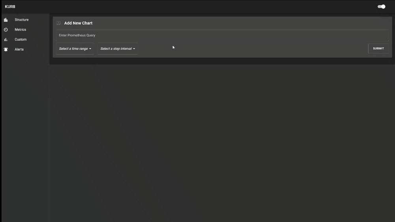The width and height of the screenshot is (395, 222).
Task: Click the Add New Chart heading
Action: click(x=78, y=23)
